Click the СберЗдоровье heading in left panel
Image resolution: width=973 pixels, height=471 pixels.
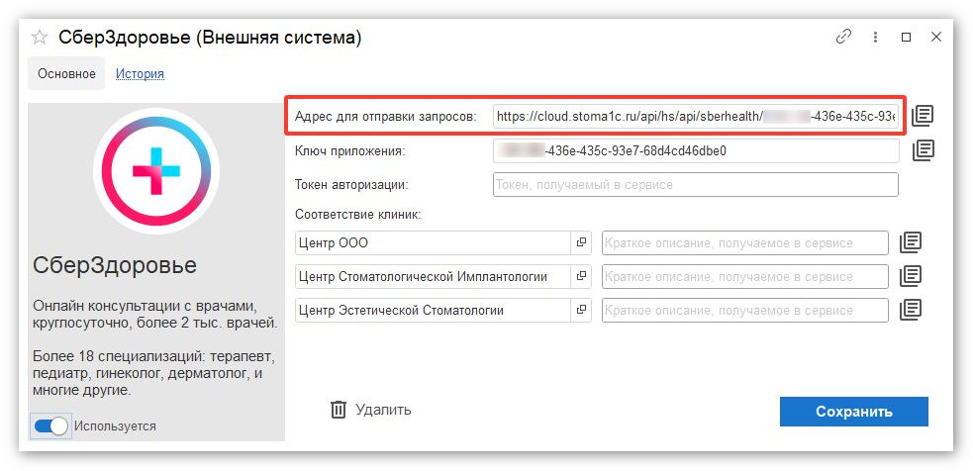pos(115,265)
